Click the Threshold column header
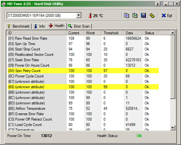 coord(112,33)
